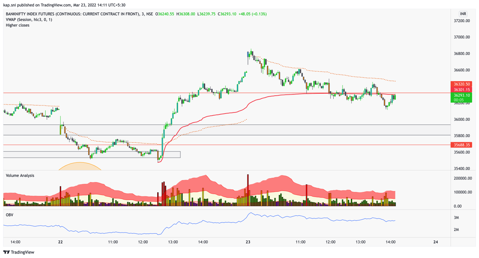Select the orange semicircle drawing on chart
Screen dimensions: 479x258
click(80, 166)
